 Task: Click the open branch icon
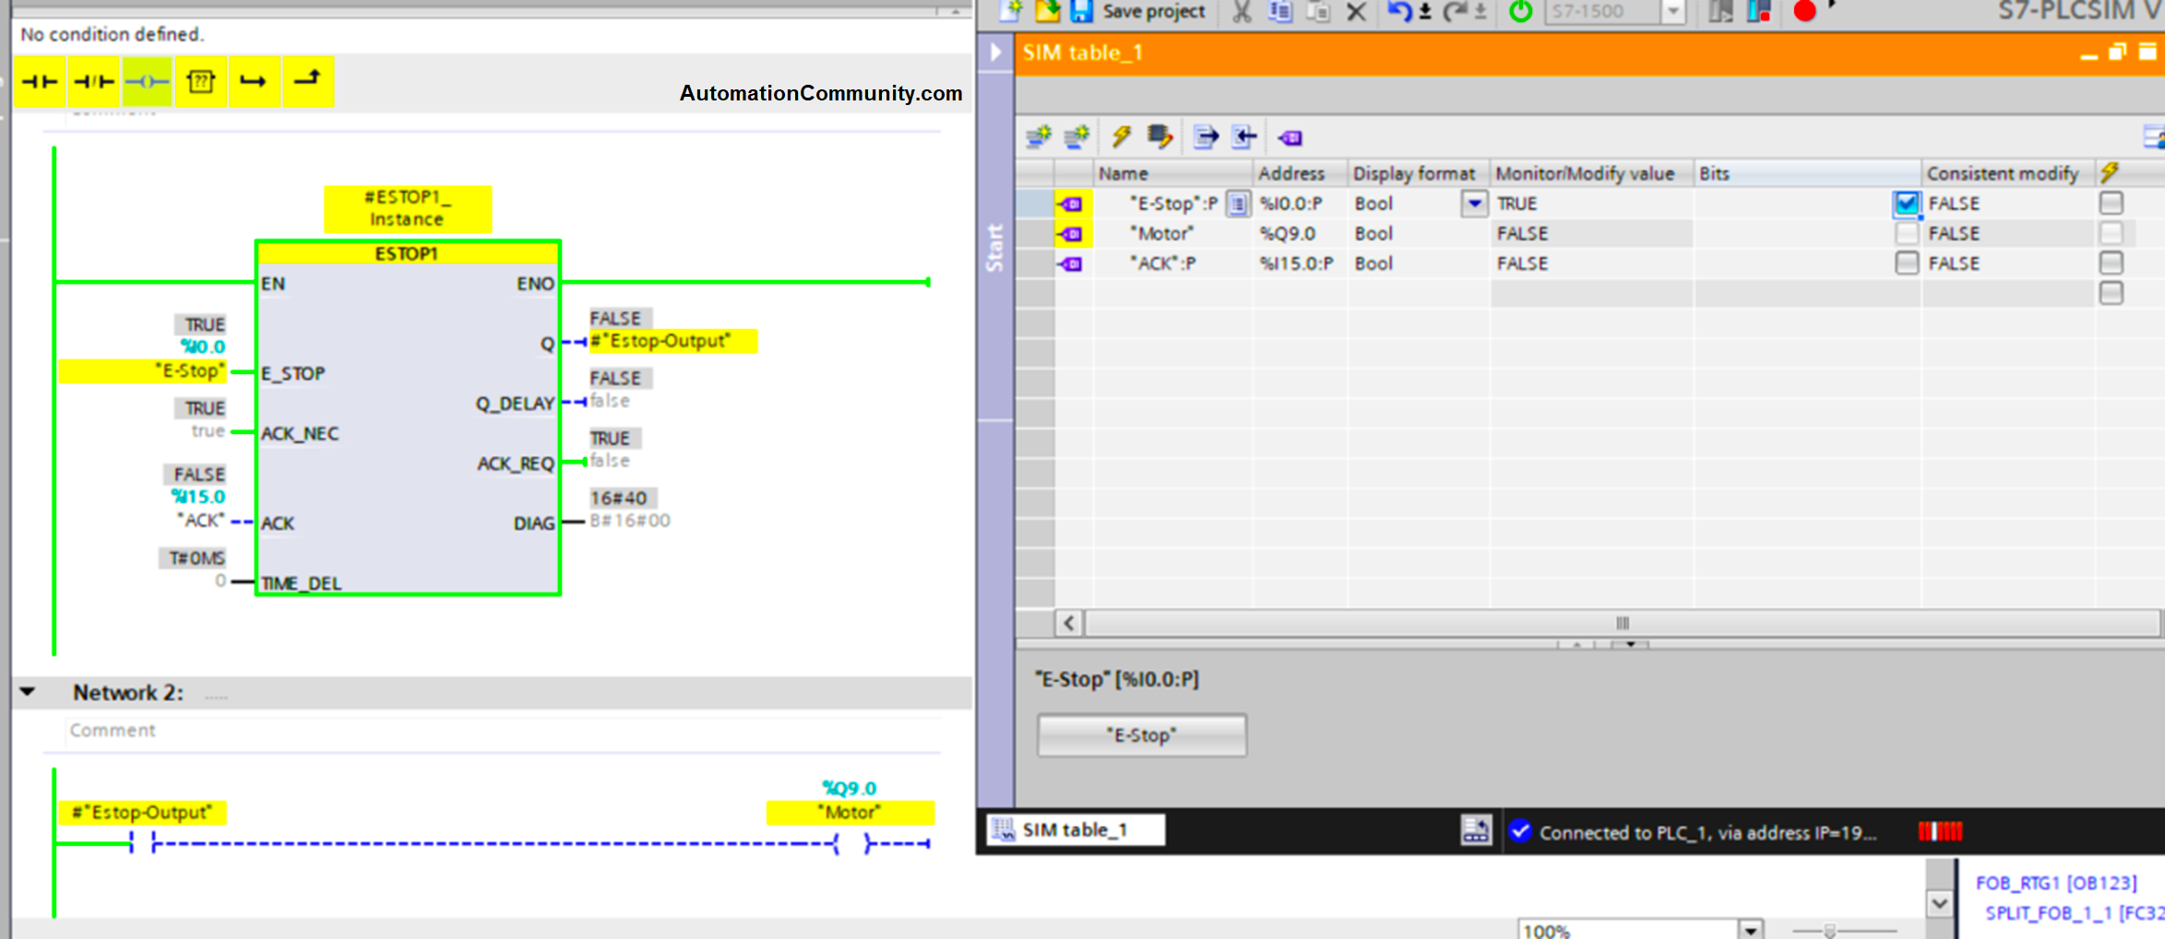pyautogui.click(x=254, y=82)
